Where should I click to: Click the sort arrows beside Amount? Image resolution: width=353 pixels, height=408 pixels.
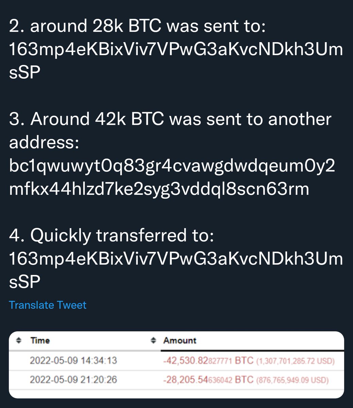pyautogui.click(x=154, y=340)
